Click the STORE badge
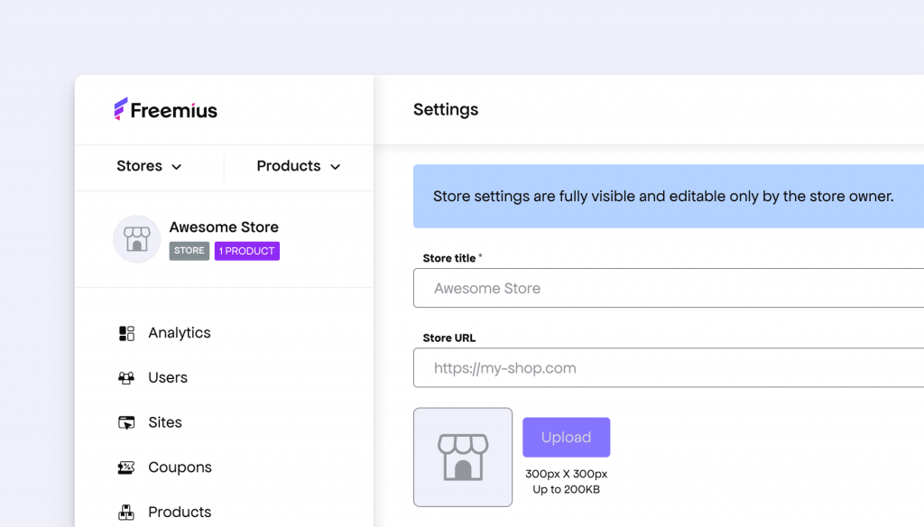 [x=189, y=250]
